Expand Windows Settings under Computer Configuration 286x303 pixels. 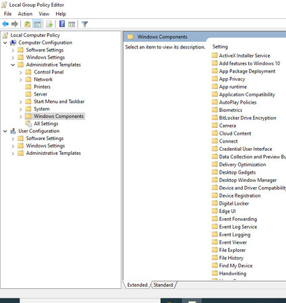click(13, 57)
